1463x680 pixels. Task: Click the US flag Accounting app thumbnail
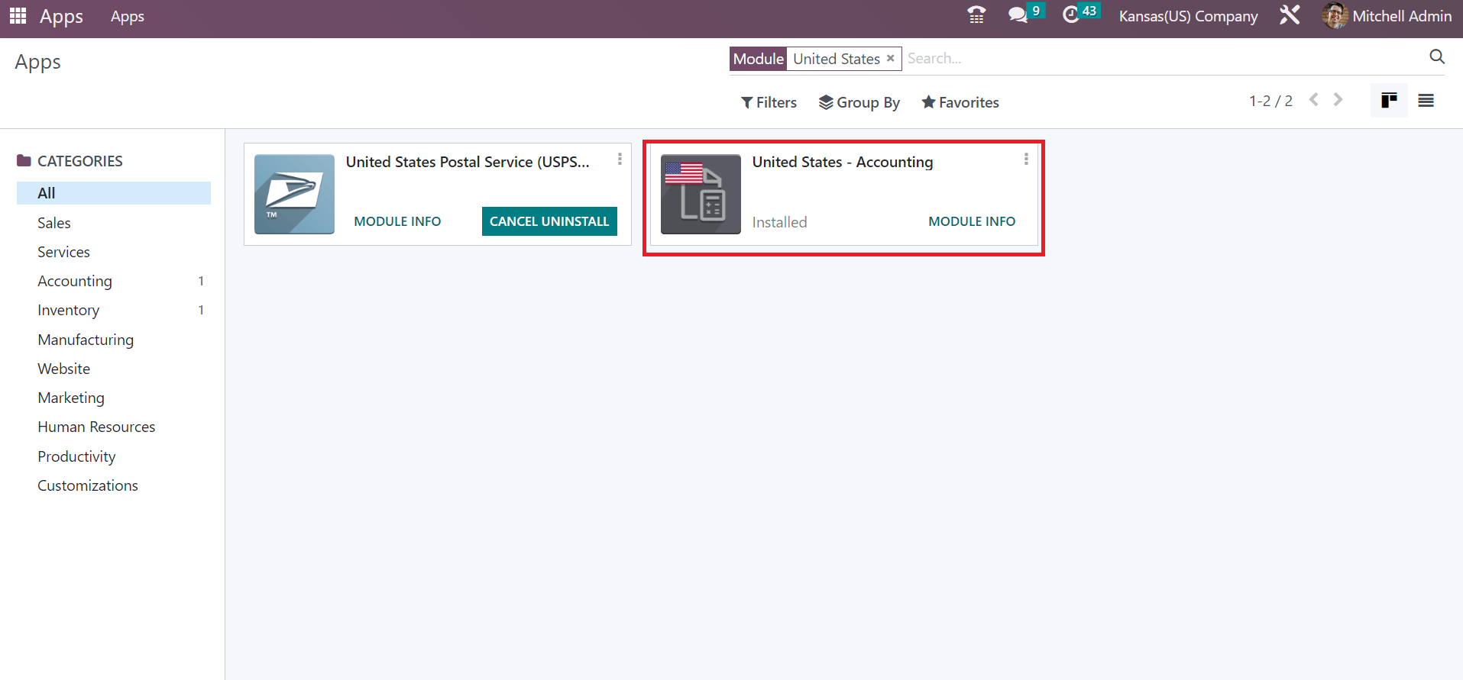701,194
